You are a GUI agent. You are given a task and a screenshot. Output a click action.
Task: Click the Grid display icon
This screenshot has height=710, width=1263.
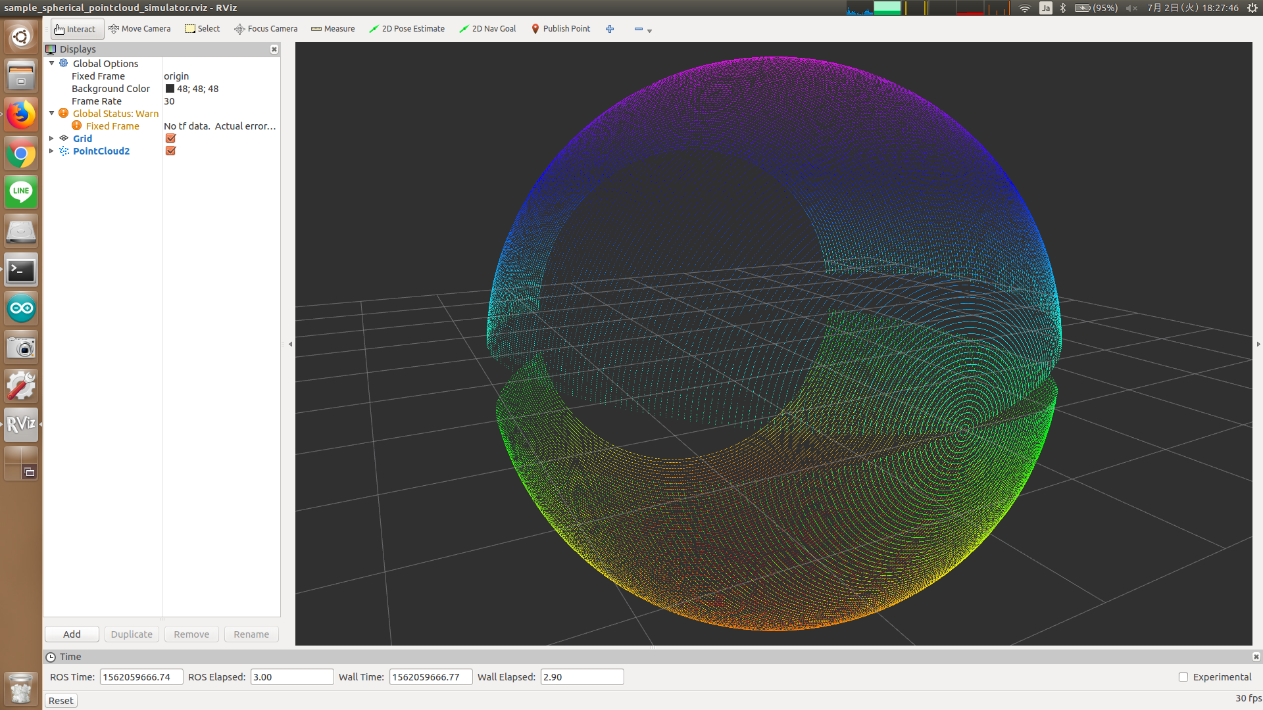tap(64, 138)
